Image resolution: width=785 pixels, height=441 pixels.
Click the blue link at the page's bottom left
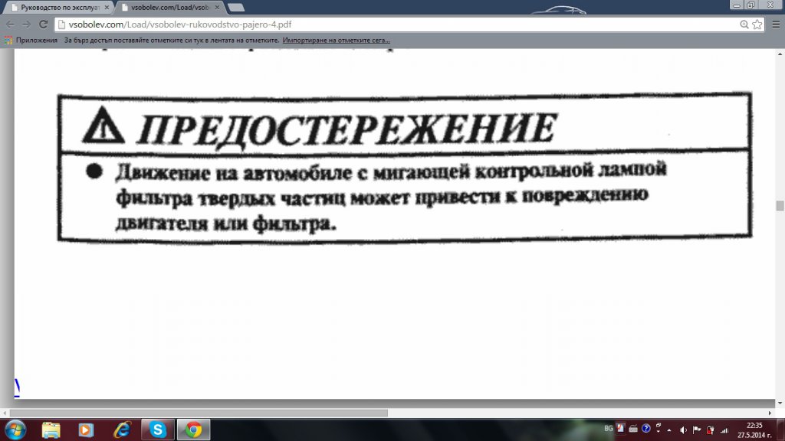[17, 387]
